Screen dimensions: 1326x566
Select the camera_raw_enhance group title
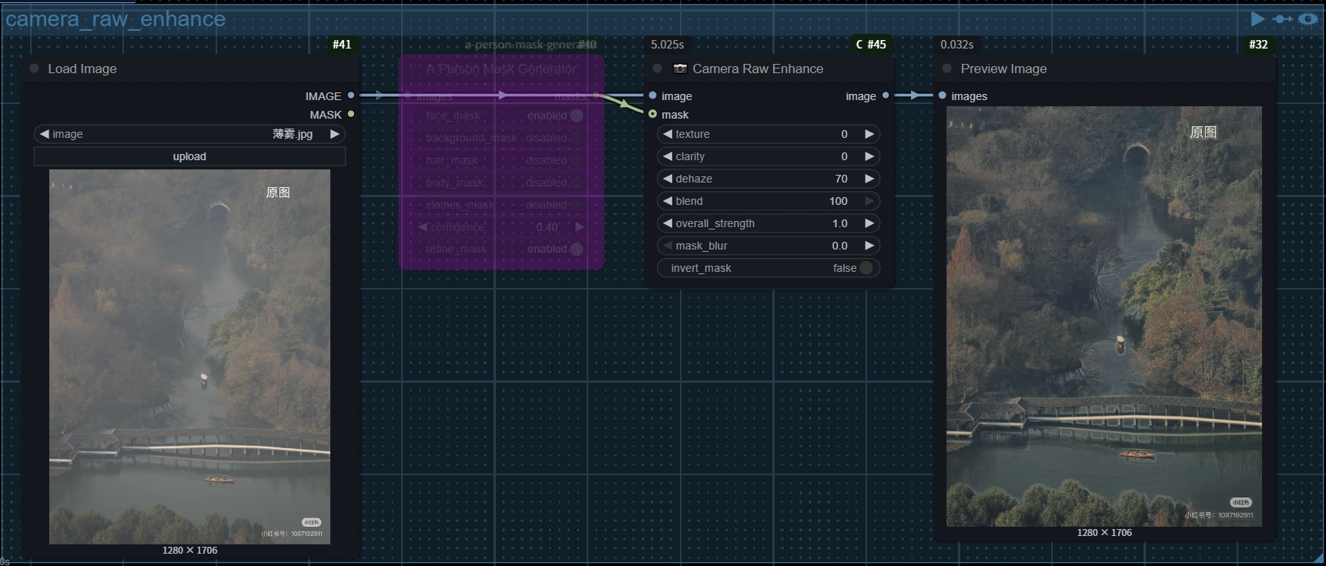[116, 19]
